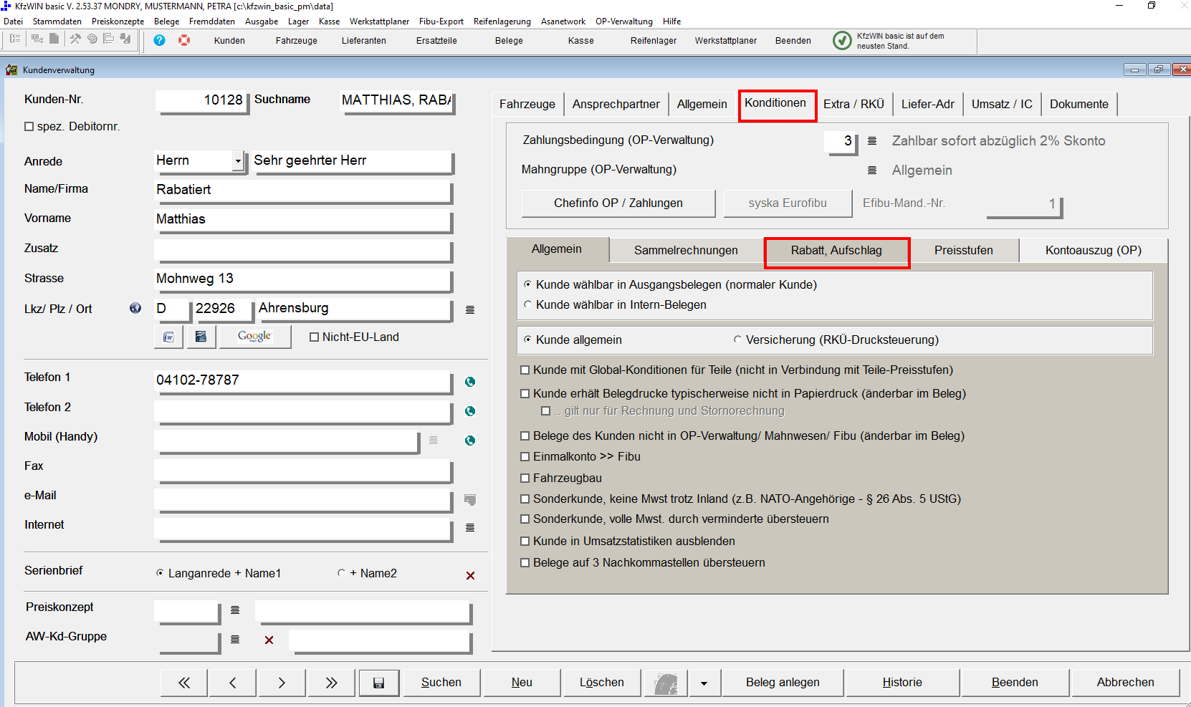Click the Kundenverwaltung window title icon

(x=11, y=69)
